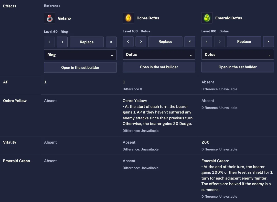This screenshot has width=277, height=202.
Task: Click the left arrow under Gelano
Action: click(49, 42)
